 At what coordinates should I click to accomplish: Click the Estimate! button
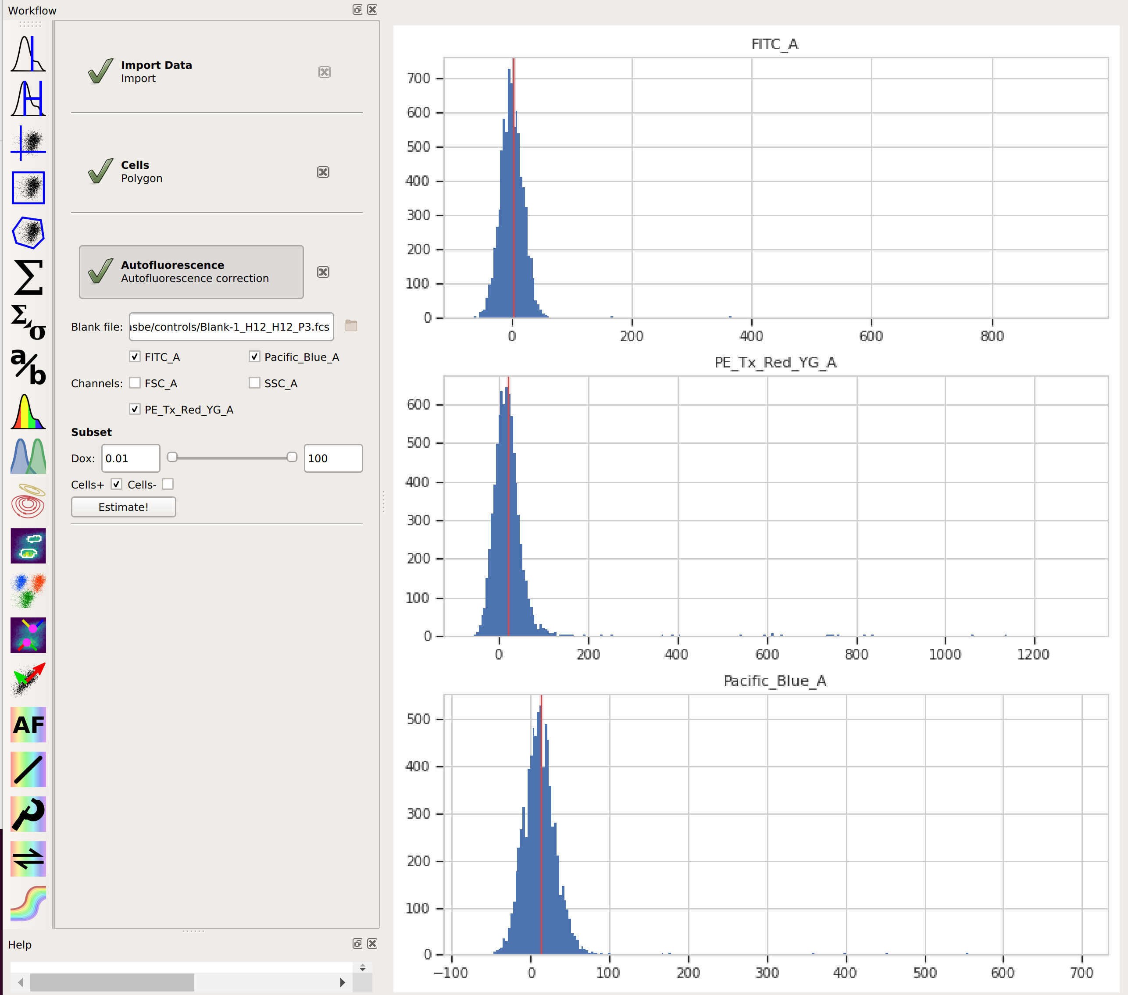124,507
